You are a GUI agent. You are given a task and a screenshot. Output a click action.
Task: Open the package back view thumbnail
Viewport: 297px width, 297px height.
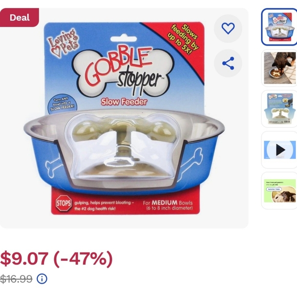(280, 109)
